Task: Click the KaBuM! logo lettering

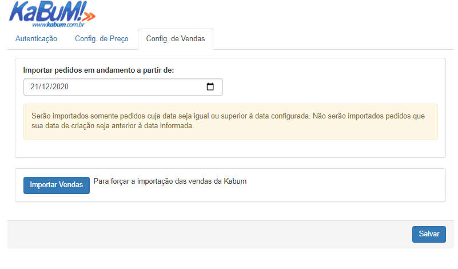Action: pos(47,11)
